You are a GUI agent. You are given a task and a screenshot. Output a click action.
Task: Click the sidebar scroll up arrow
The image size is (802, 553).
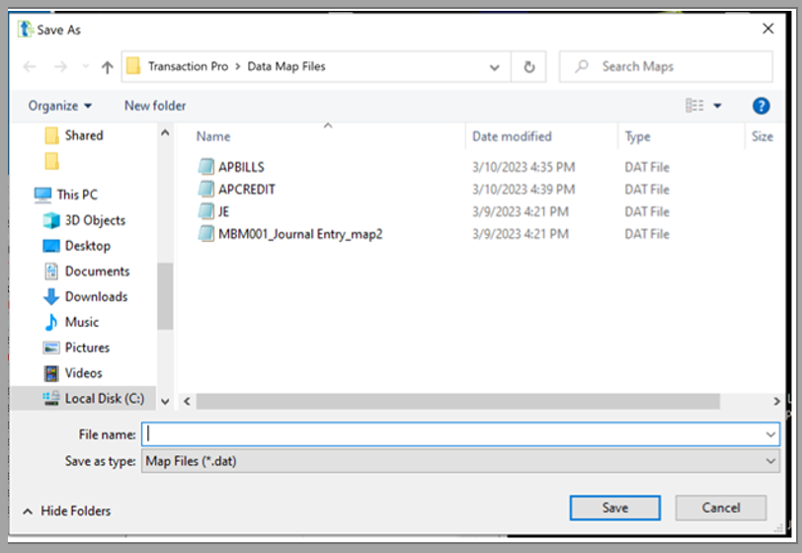coord(165,133)
